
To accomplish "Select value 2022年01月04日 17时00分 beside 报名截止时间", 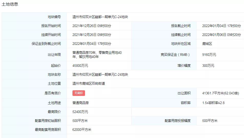I will click(x=221, y=26).
